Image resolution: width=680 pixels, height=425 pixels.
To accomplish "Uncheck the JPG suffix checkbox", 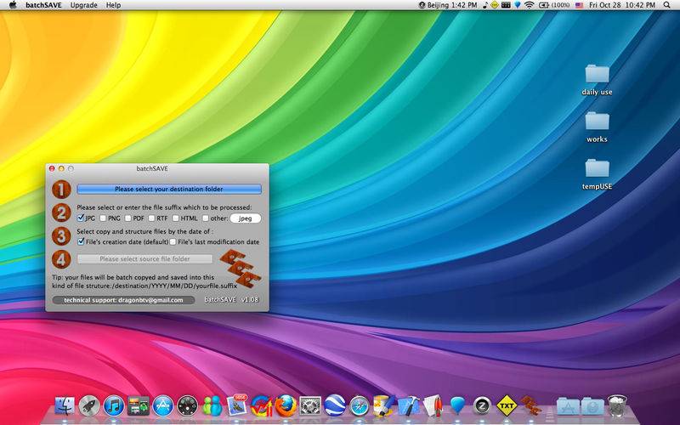I will pos(81,218).
